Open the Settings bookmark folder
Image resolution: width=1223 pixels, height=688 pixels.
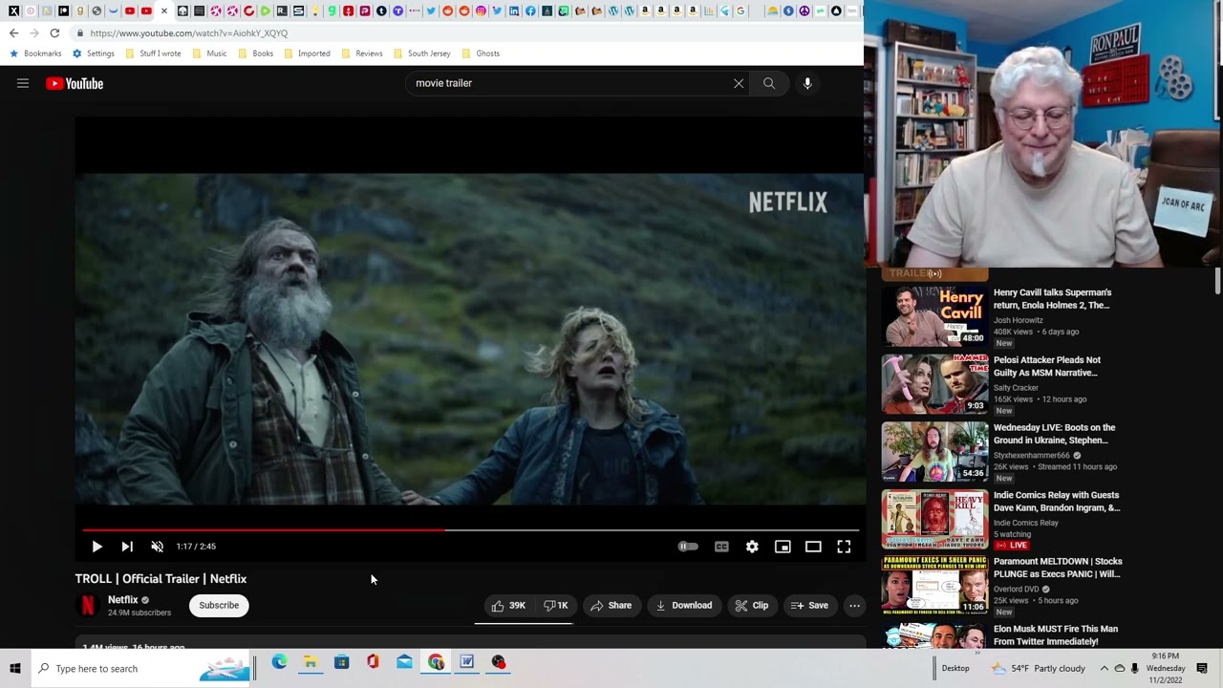93,54
